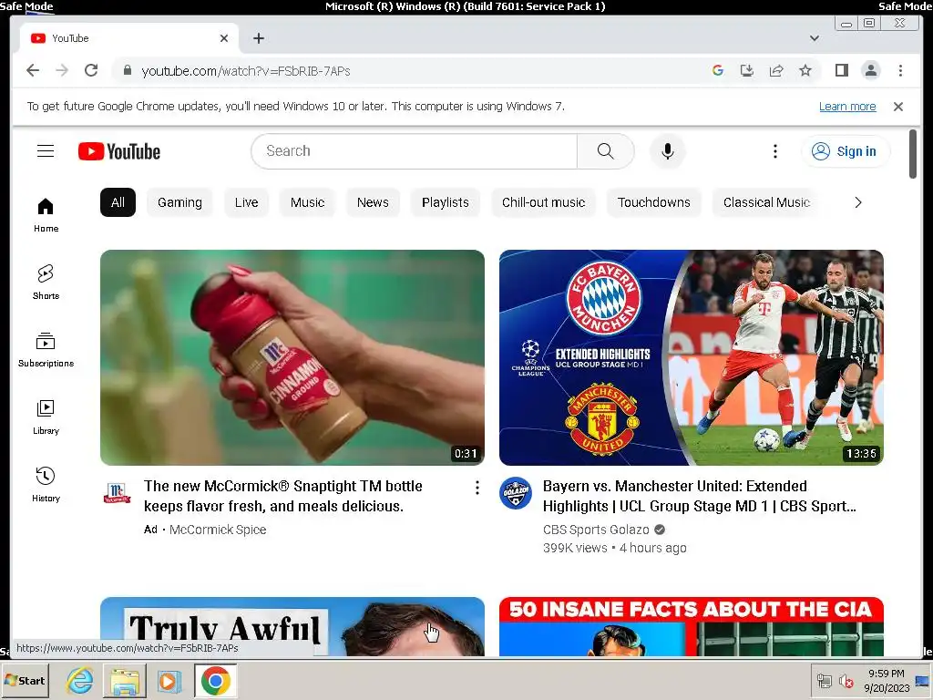Open History from the sidebar
Image resolution: width=933 pixels, height=700 pixels.
pos(46,485)
